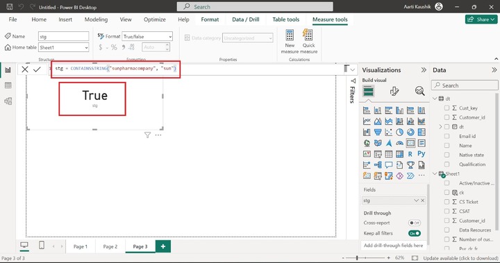Open the Format visual pane icon
The width and height of the screenshot is (500, 263).
394,91
